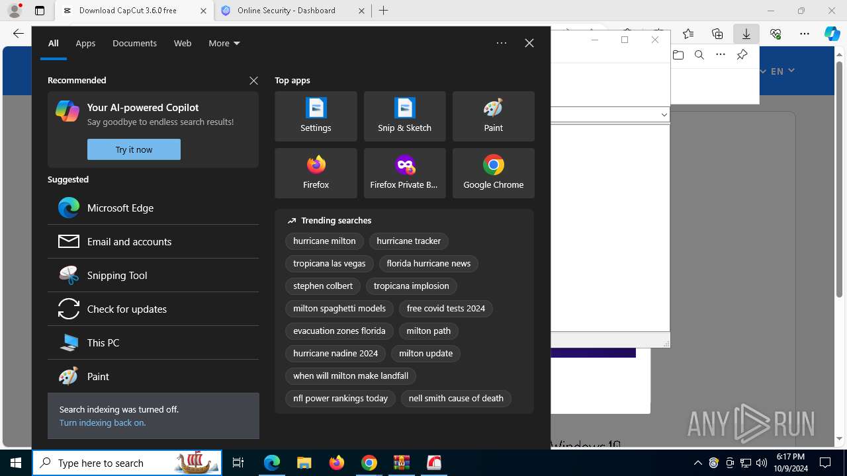Click Try it now Copilot button

134,149
